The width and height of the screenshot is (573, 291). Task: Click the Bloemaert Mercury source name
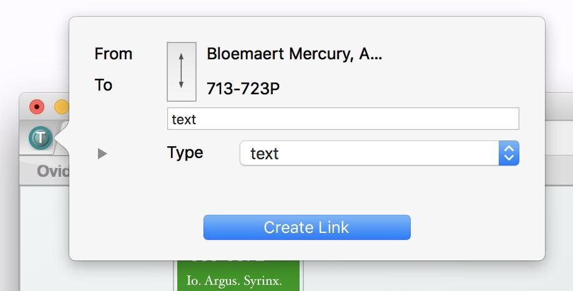click(294, 54)
